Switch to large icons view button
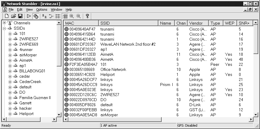Screen dimensions: 260x129 click(44, 16)
